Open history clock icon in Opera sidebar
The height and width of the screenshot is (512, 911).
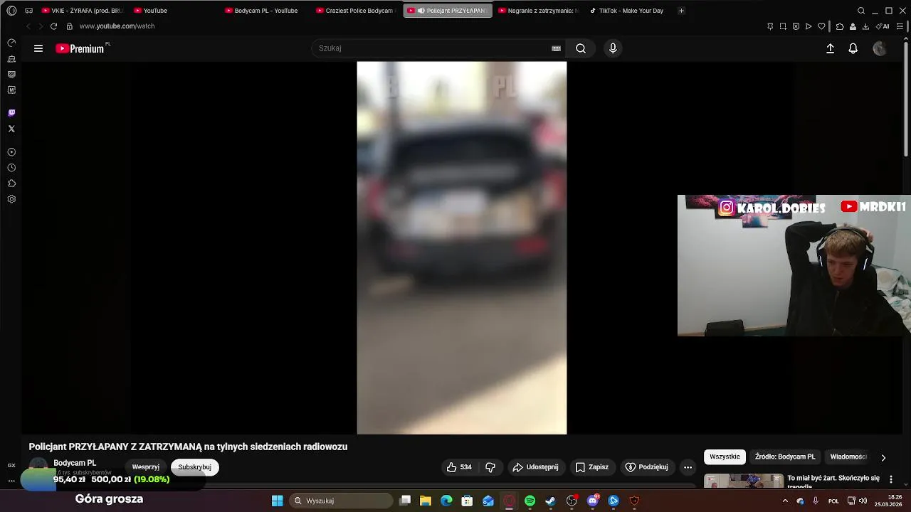pyautogui.click(x=11, y=168)
